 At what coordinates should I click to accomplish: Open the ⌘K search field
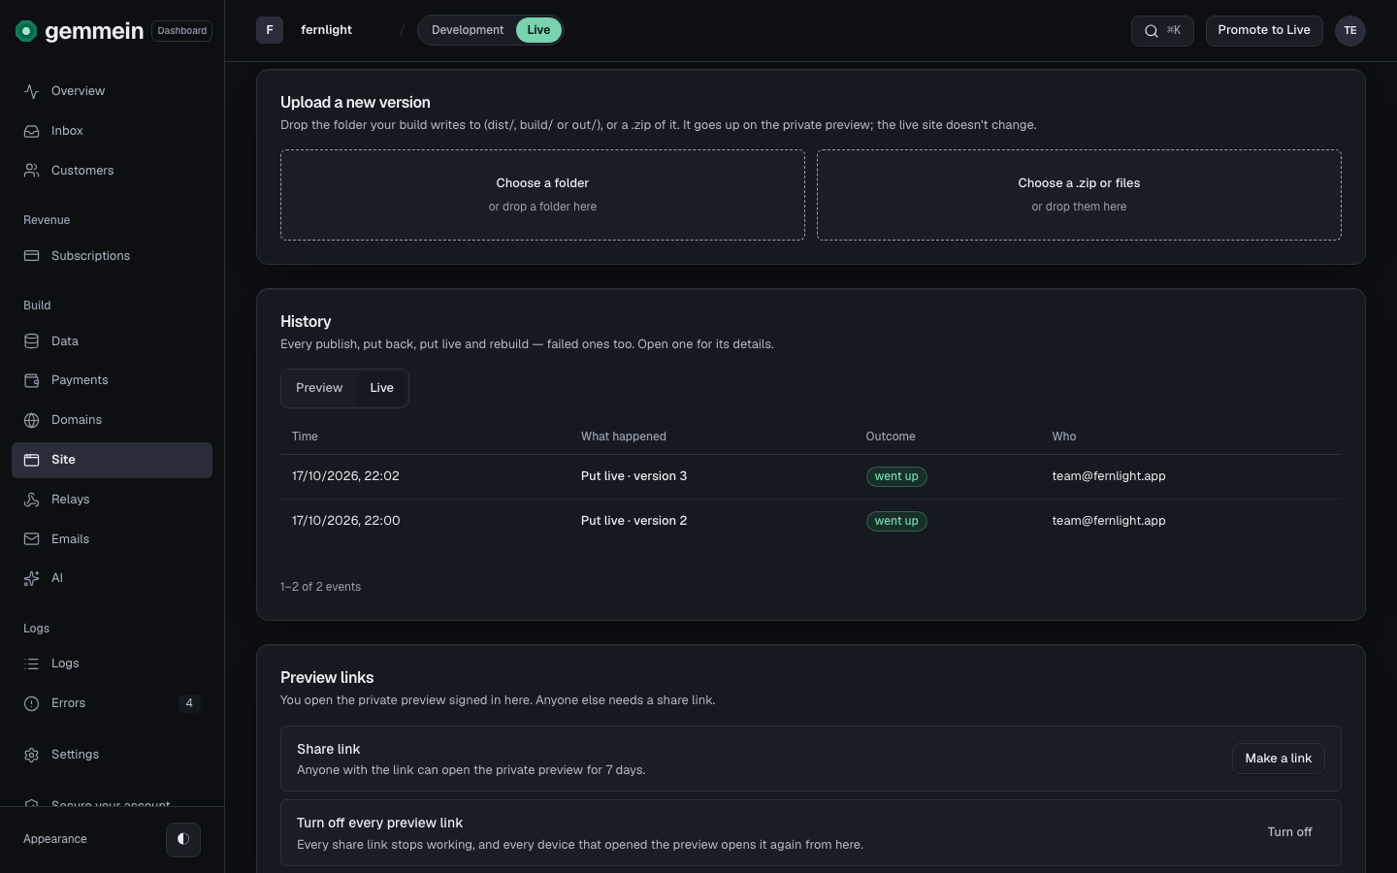pos(1162,31)
